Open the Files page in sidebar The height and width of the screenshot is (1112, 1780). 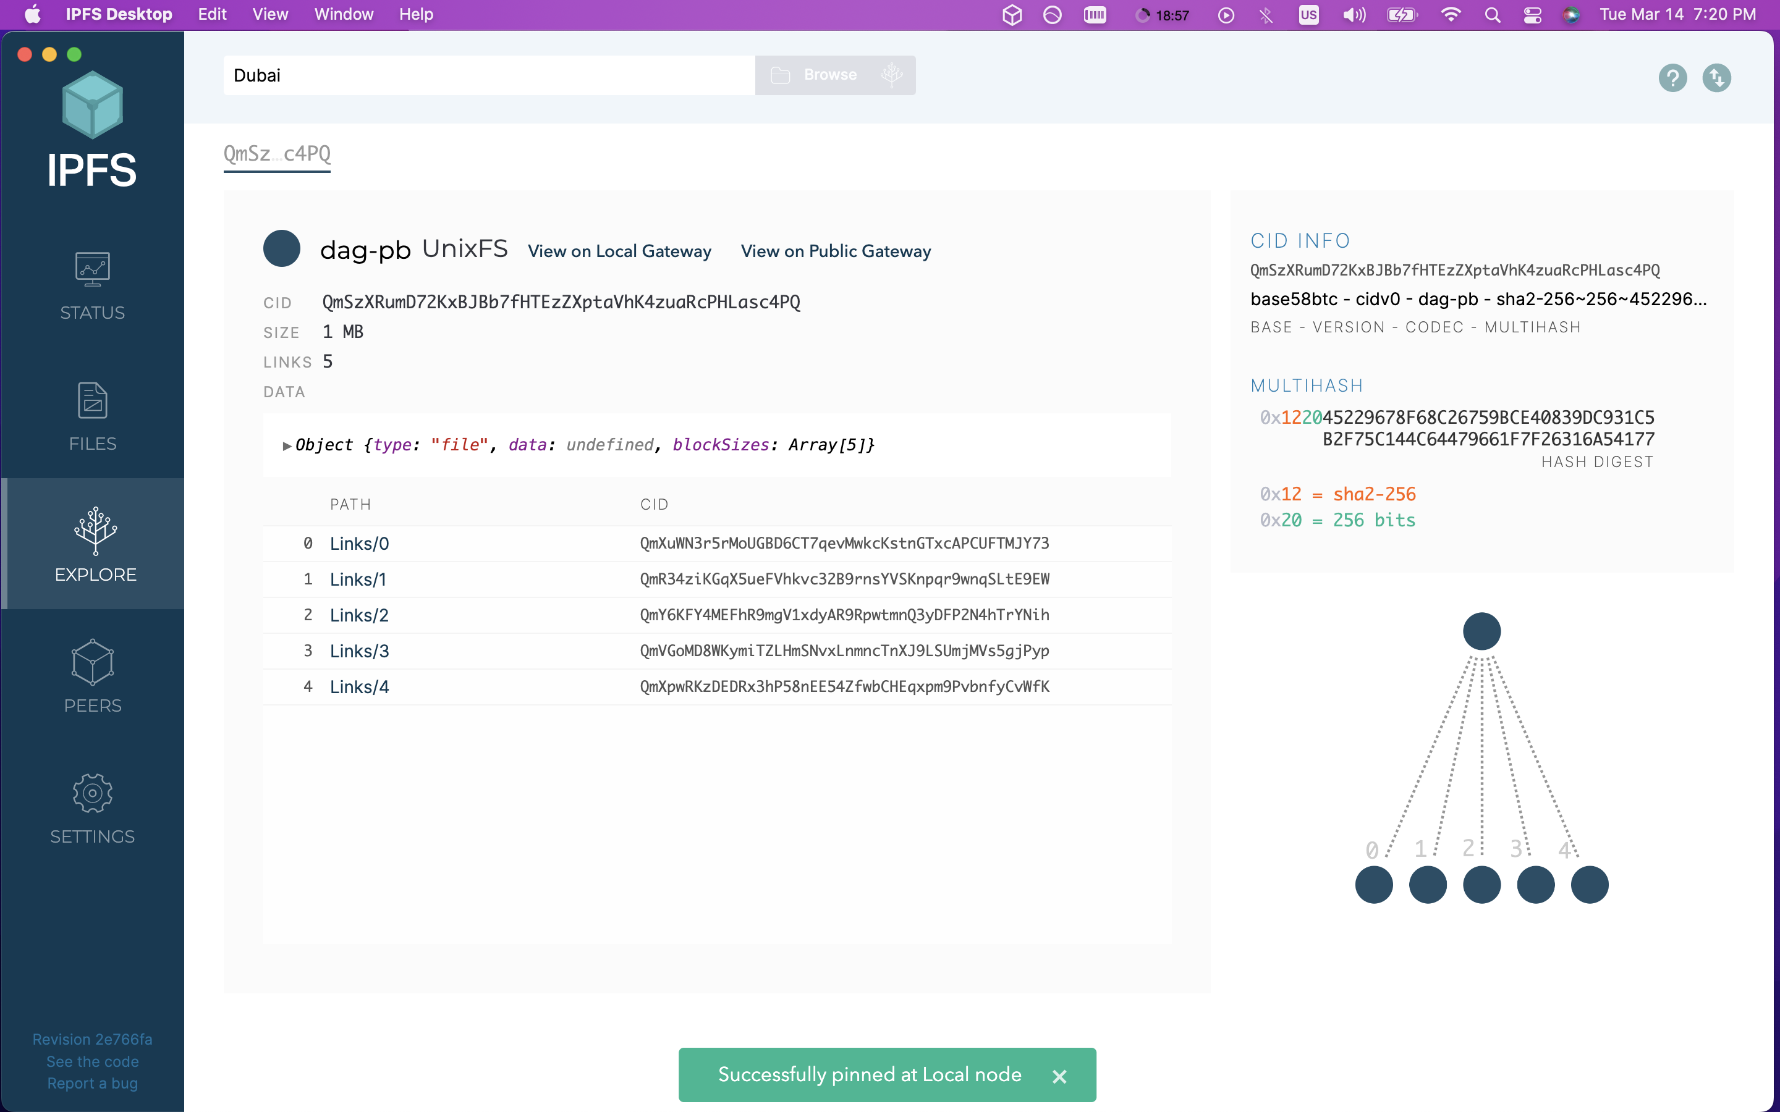[92, 416]
